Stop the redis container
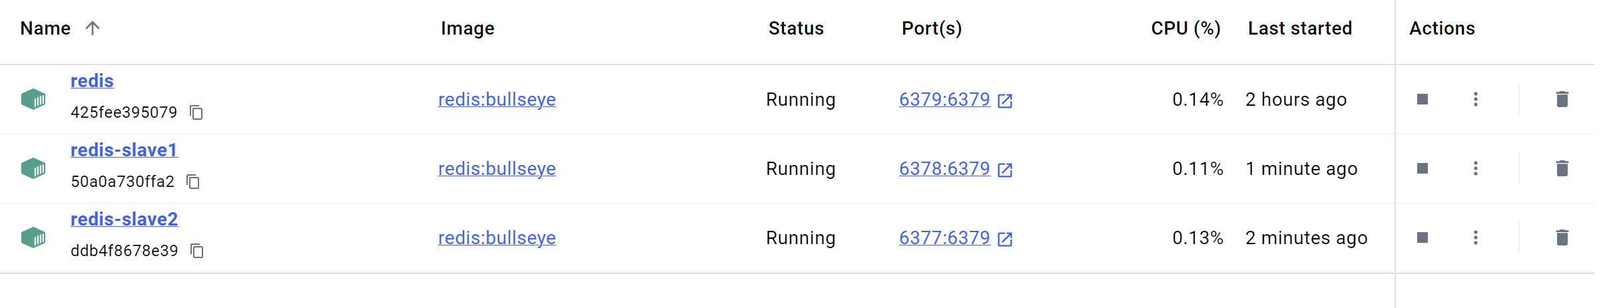1603x308 pixels. click(x=1423, y=99)
